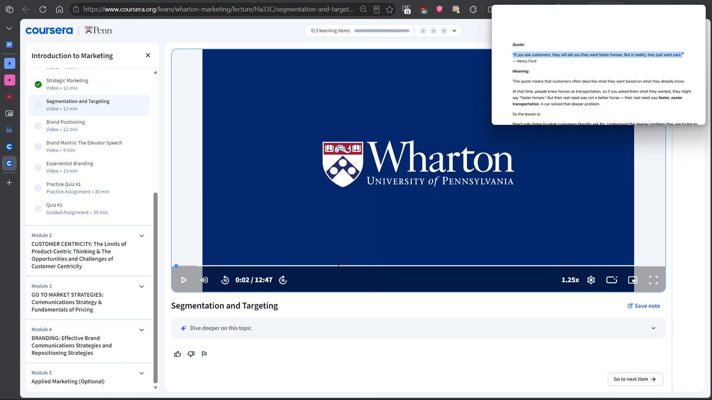Click the Coursera logo

[x=49, y=30]
